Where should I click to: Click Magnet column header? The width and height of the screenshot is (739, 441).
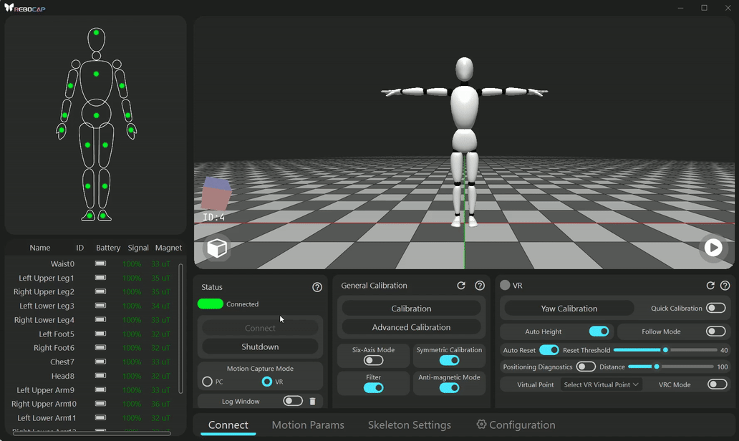[168, 248]
